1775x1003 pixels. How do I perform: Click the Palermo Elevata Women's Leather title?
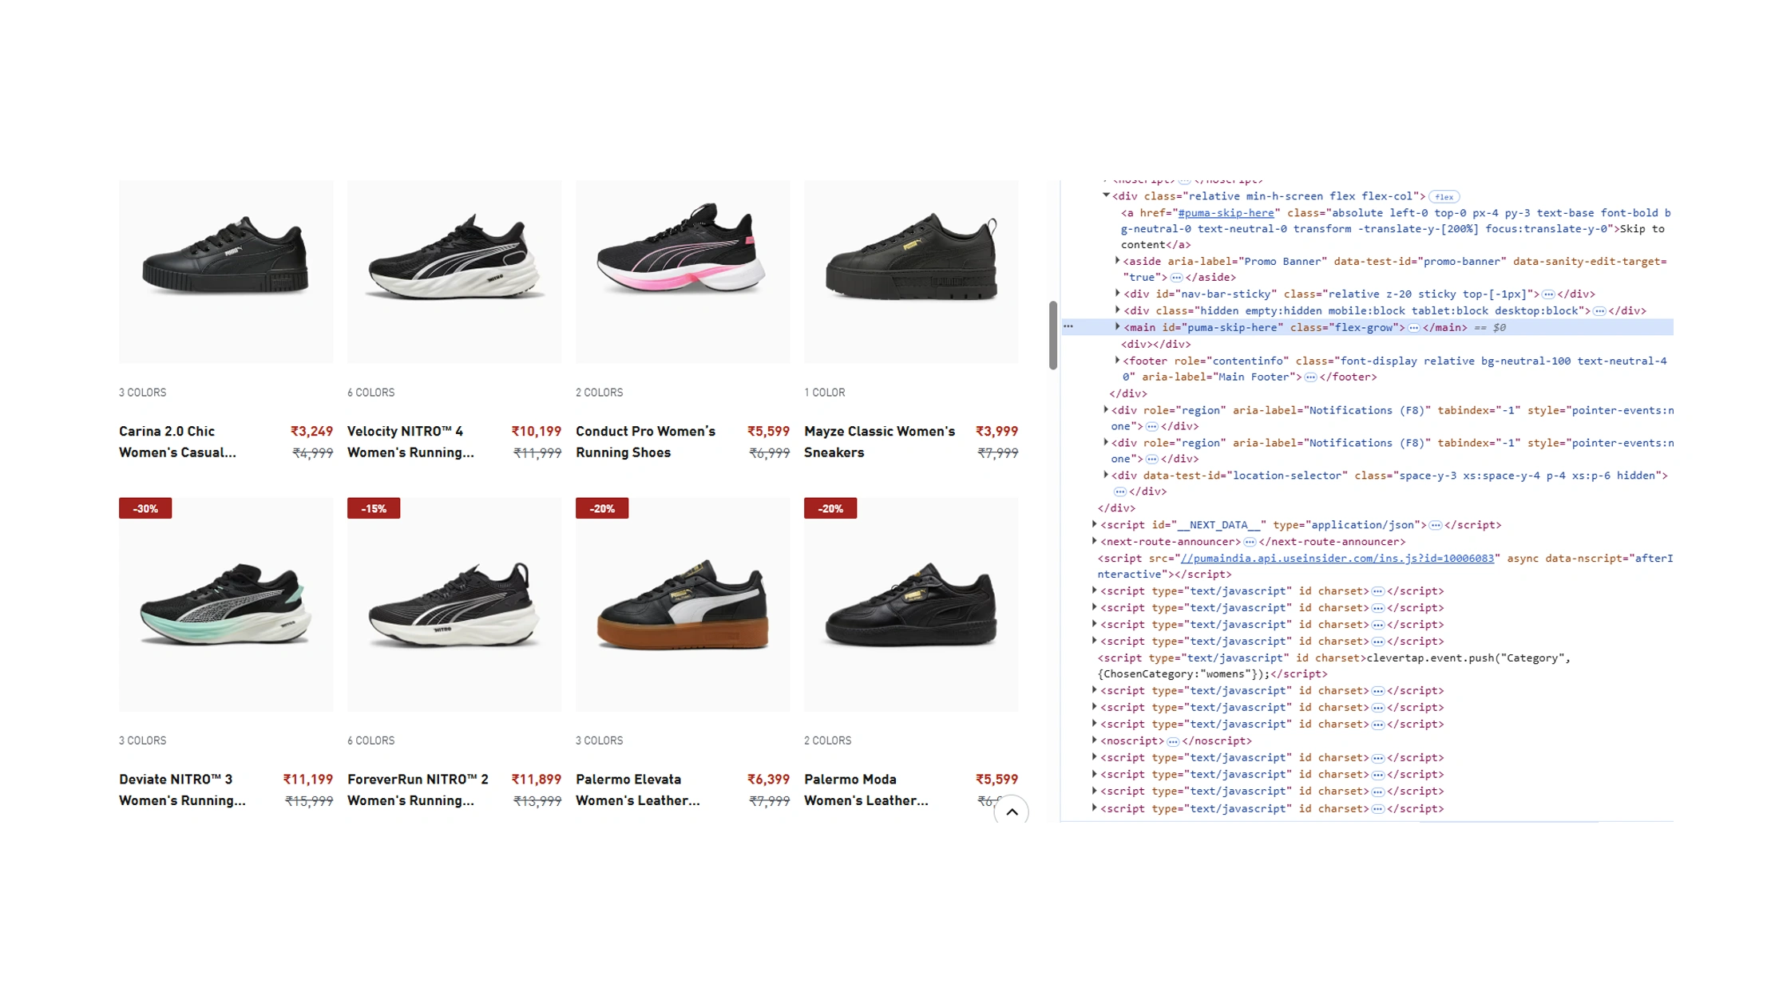(637, 789)
